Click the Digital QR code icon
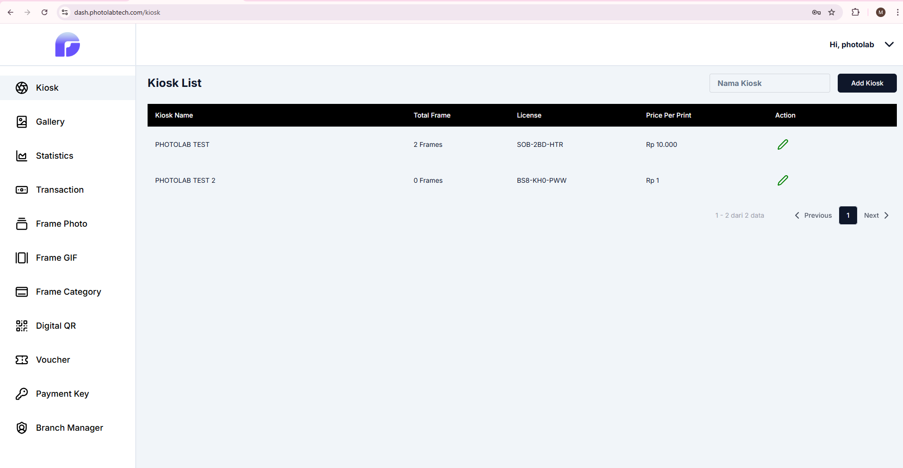903x468 pixels. click(22, 326)
